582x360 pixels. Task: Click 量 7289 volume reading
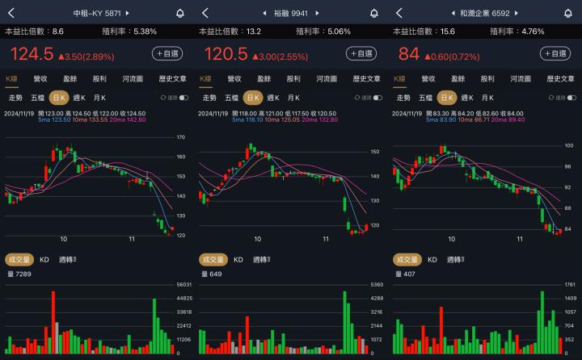click(x=19, y=274)
